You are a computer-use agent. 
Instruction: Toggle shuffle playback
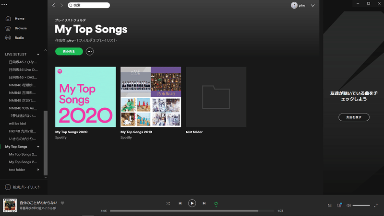pyautogui.click(x=168, y=203)
